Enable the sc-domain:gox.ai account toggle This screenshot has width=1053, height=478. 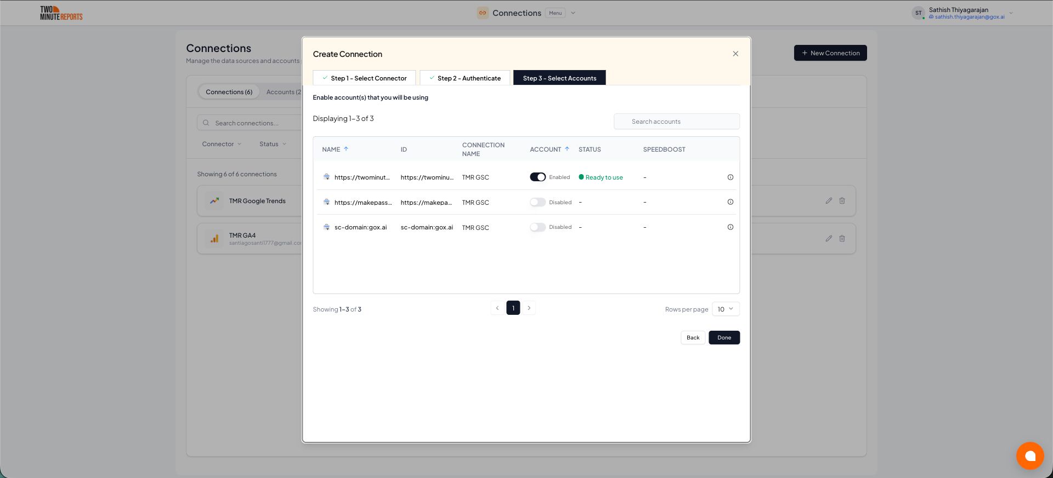coord(537,227)
